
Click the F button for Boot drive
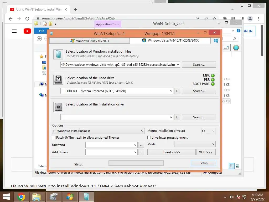tap(177, 91)
